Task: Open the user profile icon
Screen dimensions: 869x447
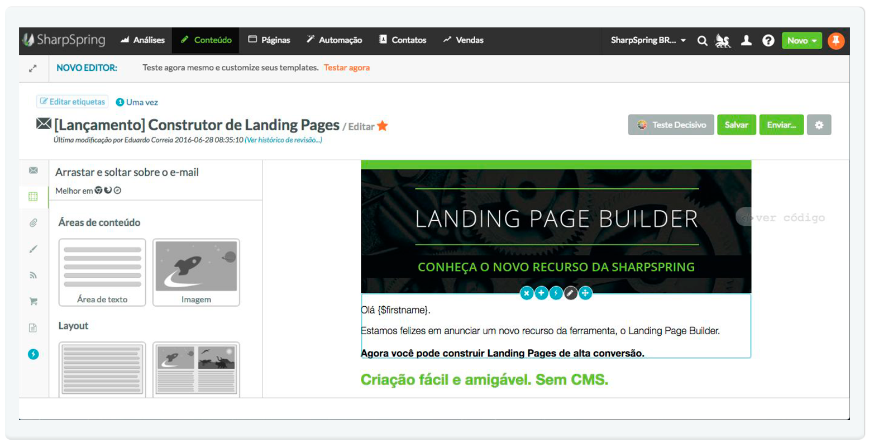Action: point(746,40)
